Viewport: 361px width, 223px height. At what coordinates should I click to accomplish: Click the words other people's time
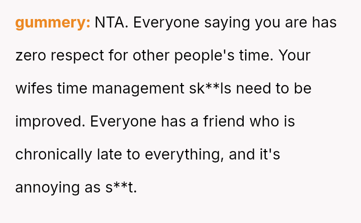click(203, 55)
